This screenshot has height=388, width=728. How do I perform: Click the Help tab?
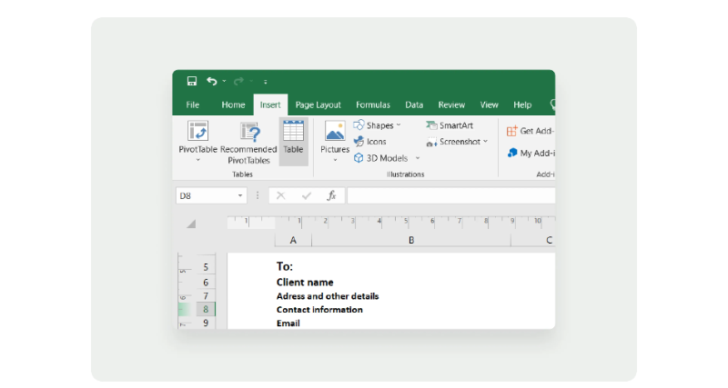pyautogui.click(x=522, y=104)
